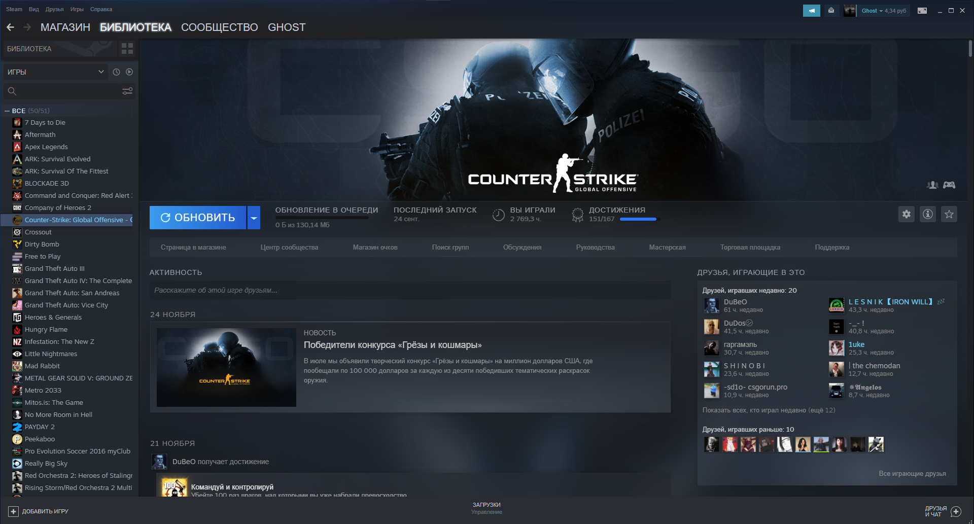
Task: Go forward with the right arrow
Action: point(27,27)
